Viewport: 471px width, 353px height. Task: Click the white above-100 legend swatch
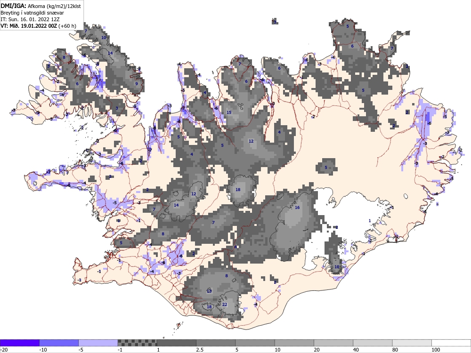(x=451, y=343)
